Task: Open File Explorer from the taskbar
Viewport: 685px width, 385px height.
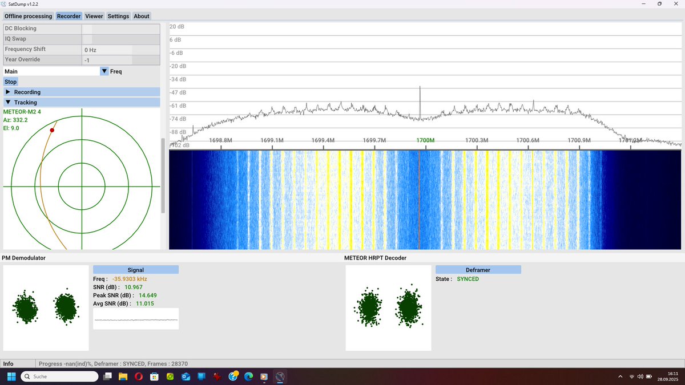Action: (123, 376)
